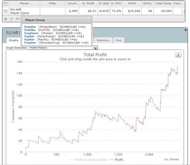
Task: Tick the select-all checkbox in the table header
Action: [x=6, y=4]
